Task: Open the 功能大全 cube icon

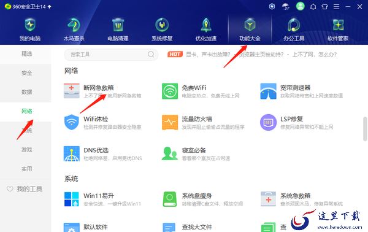Action: pyautogui.click(x=250, y=25)
